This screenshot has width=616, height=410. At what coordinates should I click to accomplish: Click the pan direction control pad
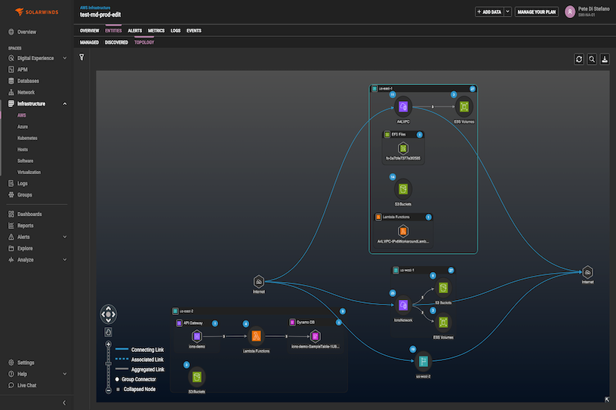[109, 314]
